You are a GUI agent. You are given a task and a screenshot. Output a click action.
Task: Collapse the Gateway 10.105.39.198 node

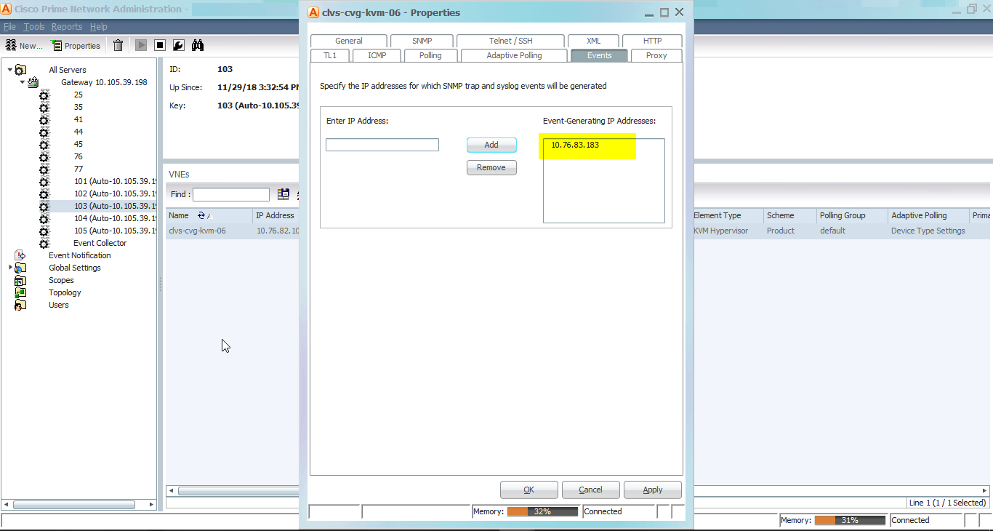[23, 82]
